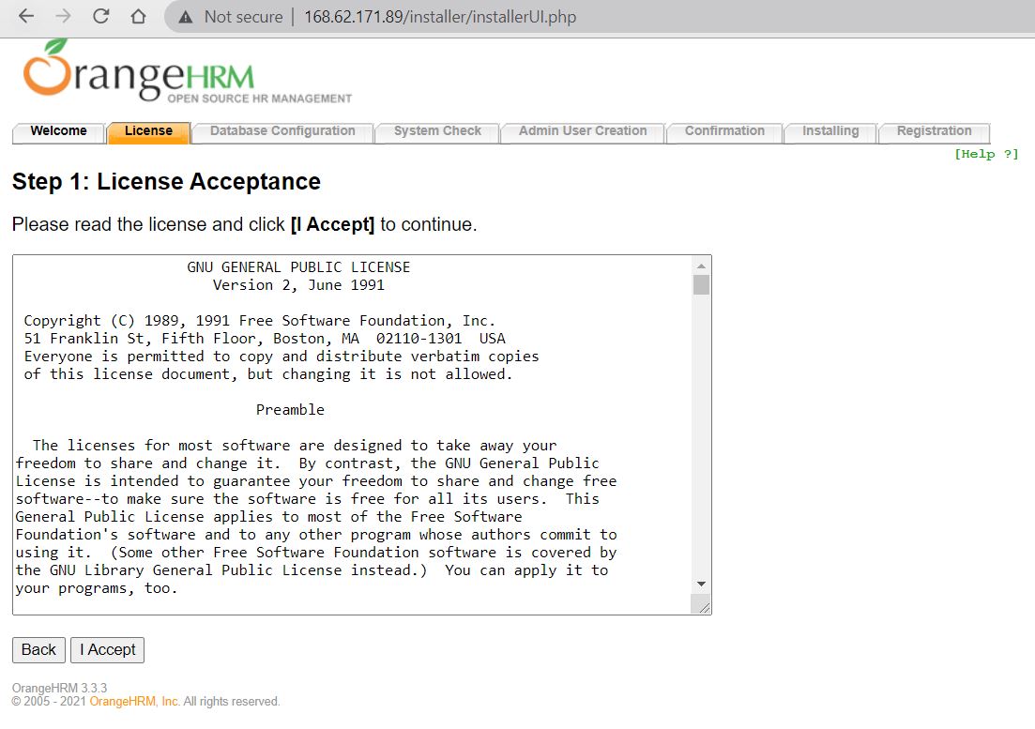Image resolution: width=1035 pixels, height=729 pixels.
Task: Click the Not secure warning icon
Action: [186, 17]
